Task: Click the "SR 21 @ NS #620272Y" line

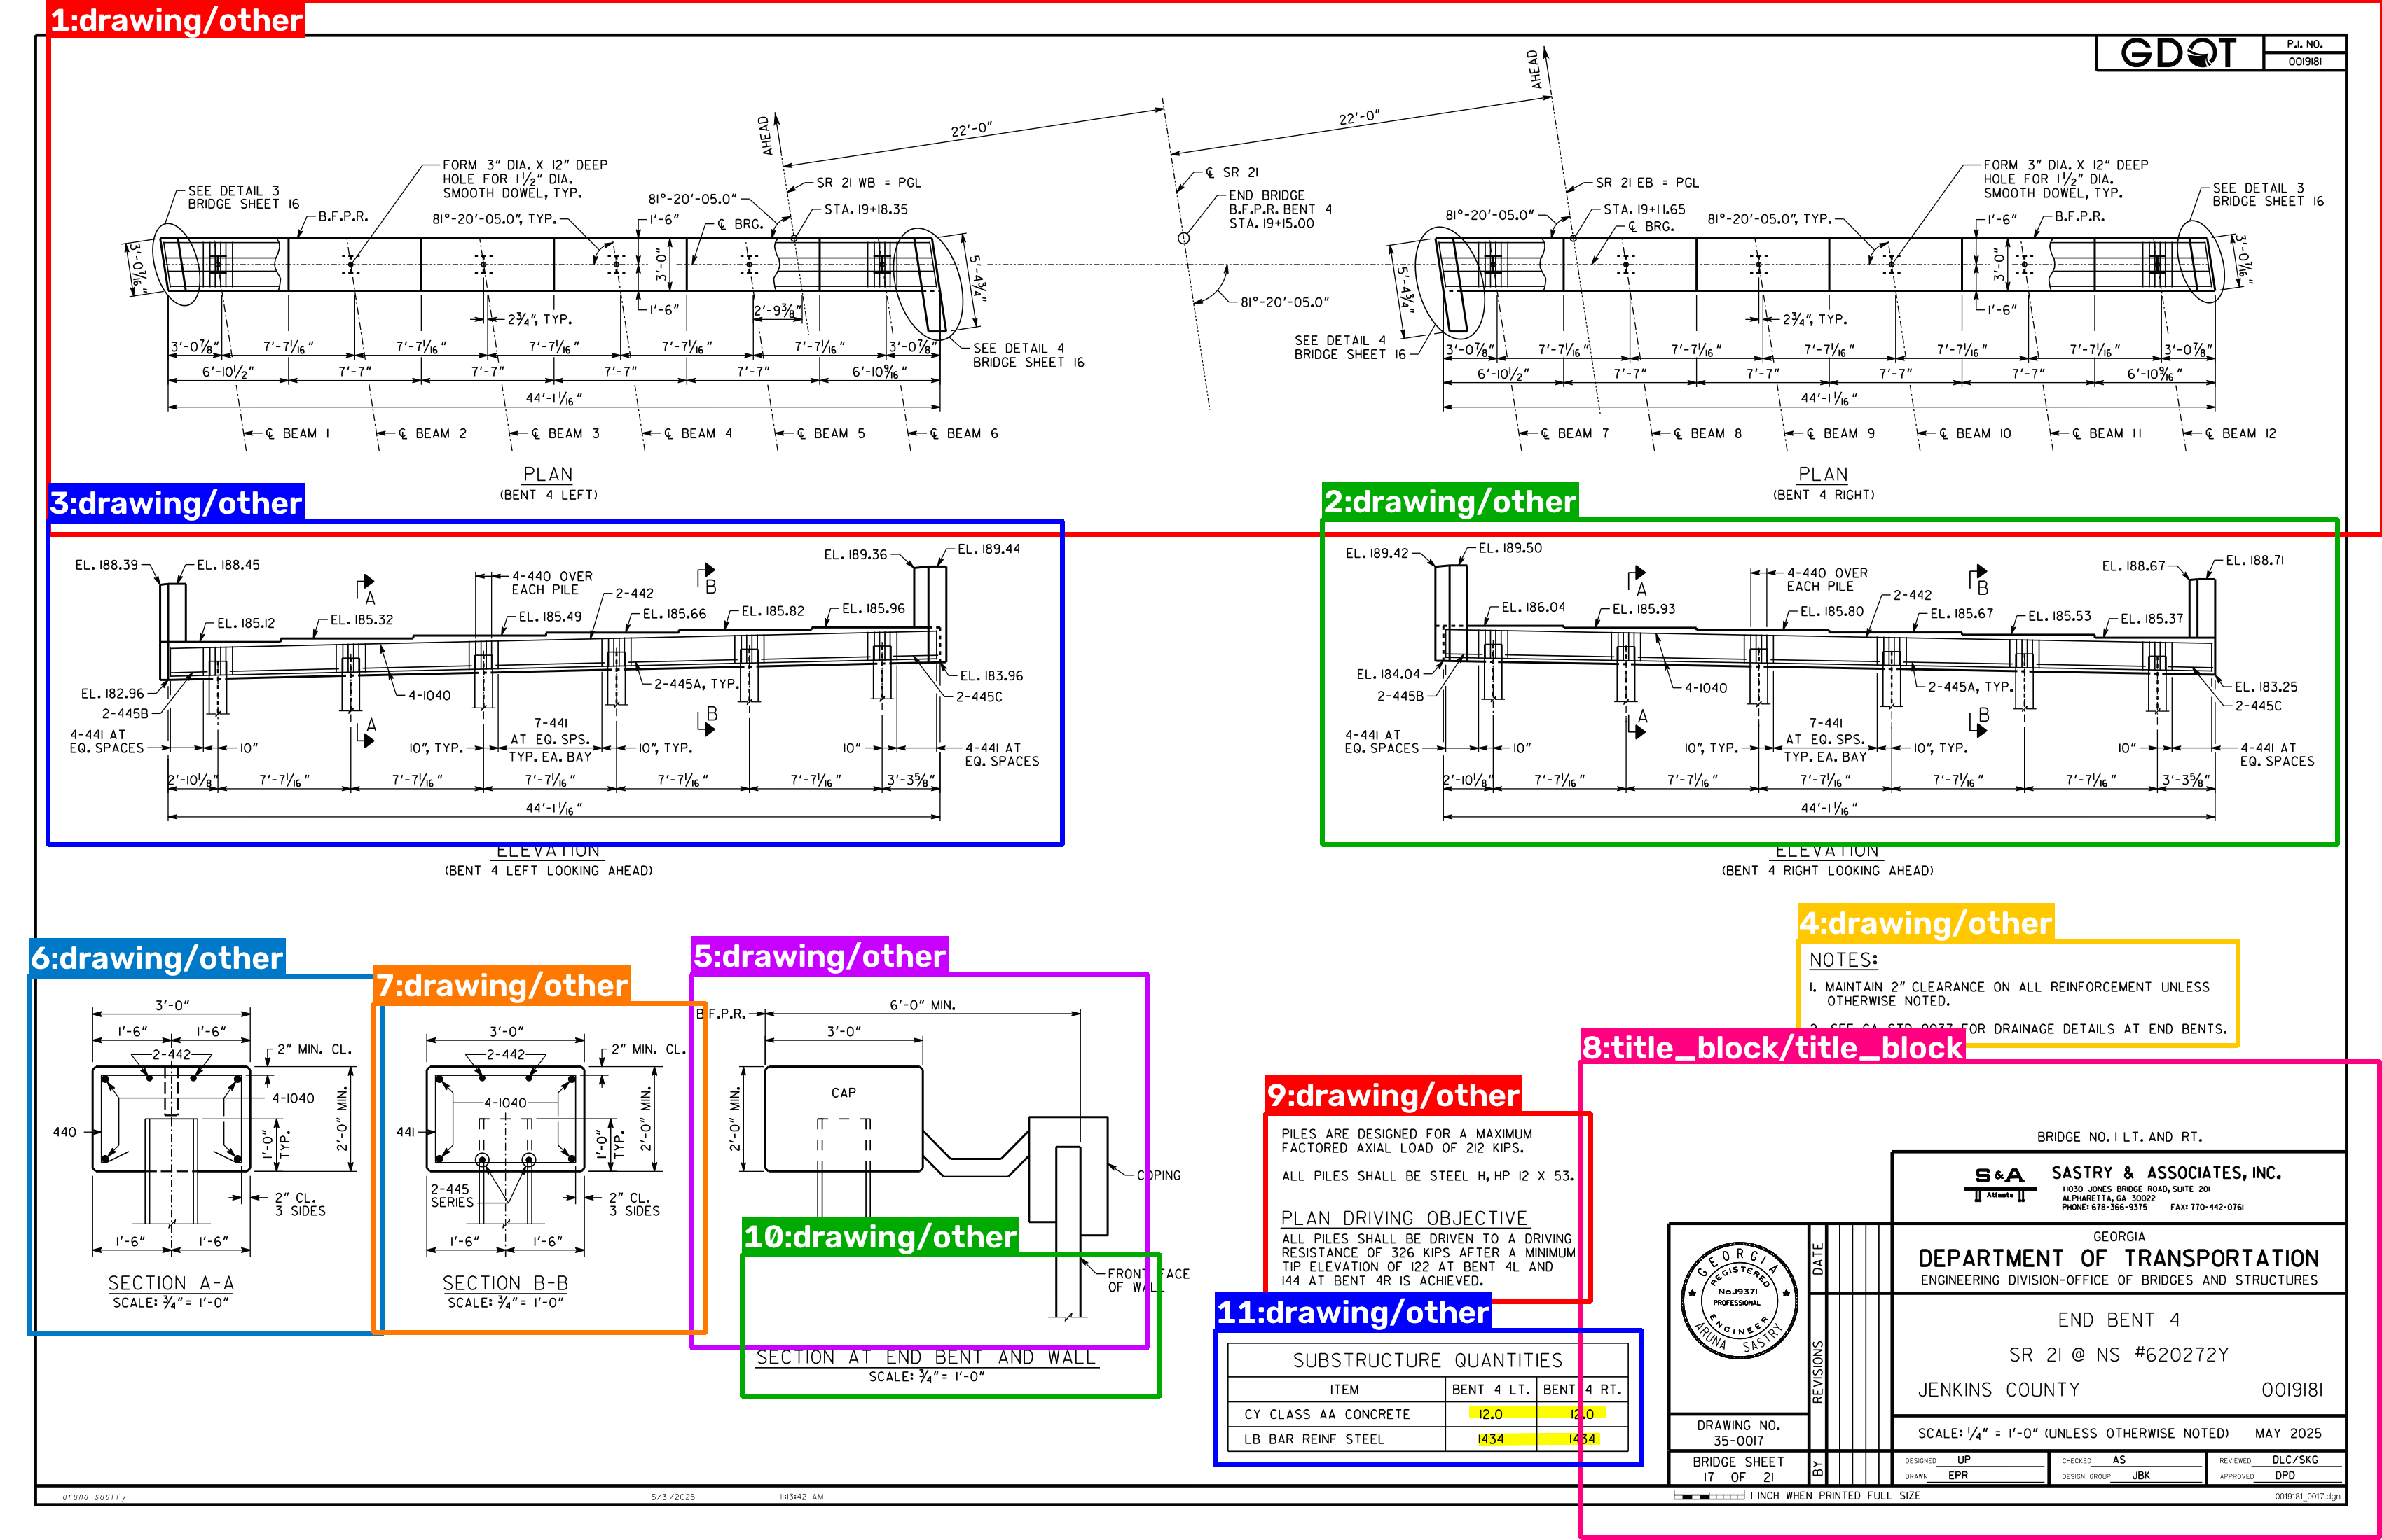Action: [2118, 1355]
